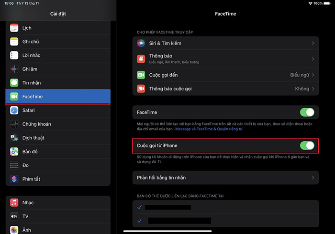Image resolution: width=335 pixels, height=234 pixels.
Task: Select the Lời nhắc reminders icon
Action: click(14, 56)
